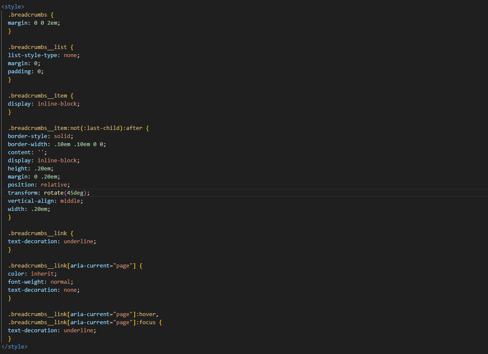Click the opening <style> tag
The image size is (488, 354).
click(13, 6)
